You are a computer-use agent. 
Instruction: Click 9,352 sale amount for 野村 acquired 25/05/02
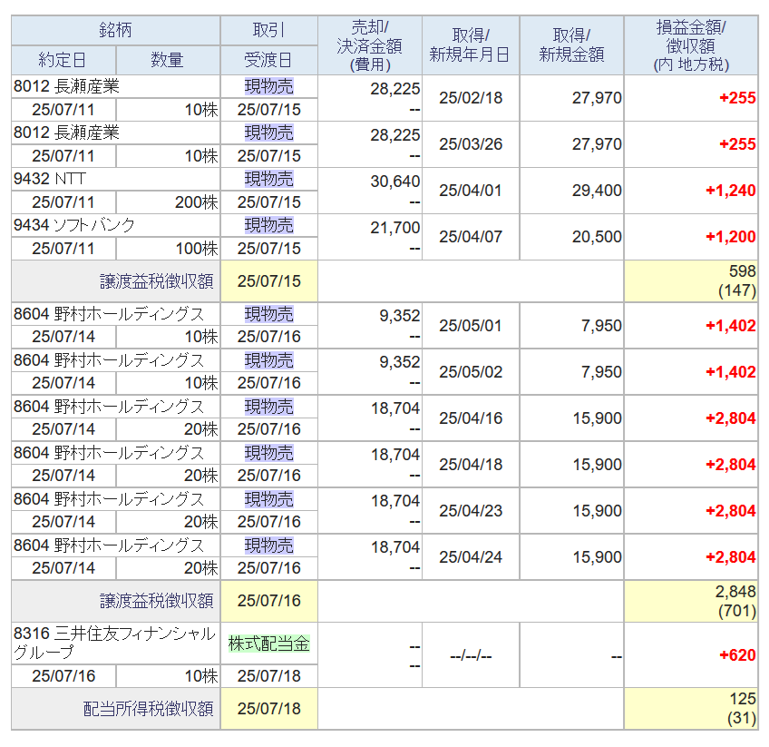pos(399,362)
